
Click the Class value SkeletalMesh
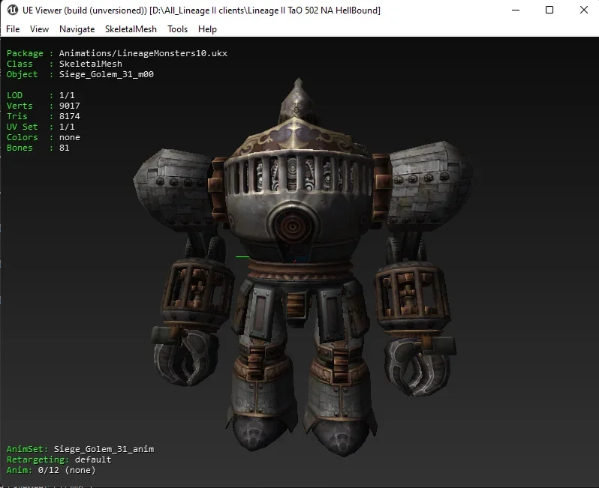91,64
